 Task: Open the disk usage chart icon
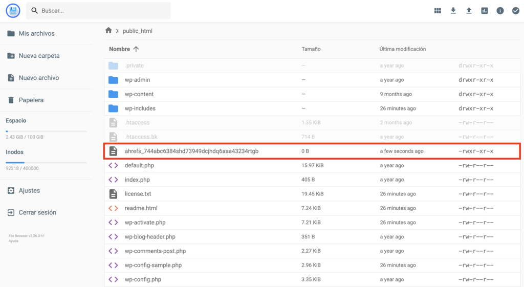point(484,11)
